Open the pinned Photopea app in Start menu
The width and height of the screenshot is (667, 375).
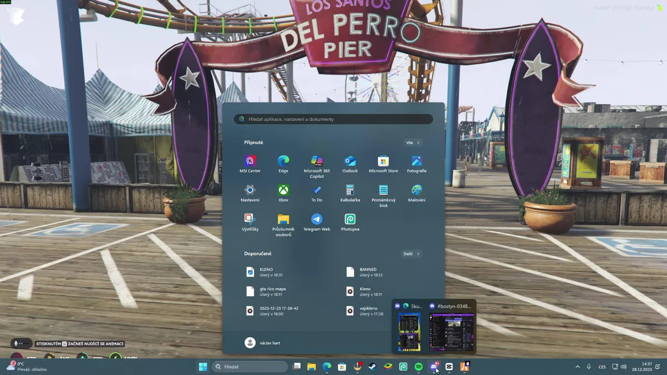pos(350,222)
